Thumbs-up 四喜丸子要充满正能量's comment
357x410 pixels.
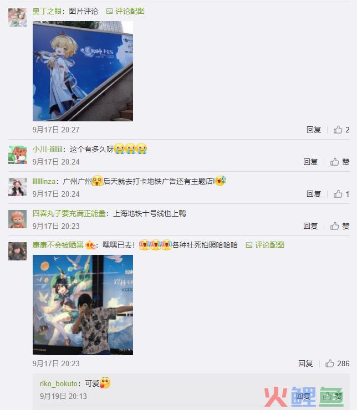point(334,226)
